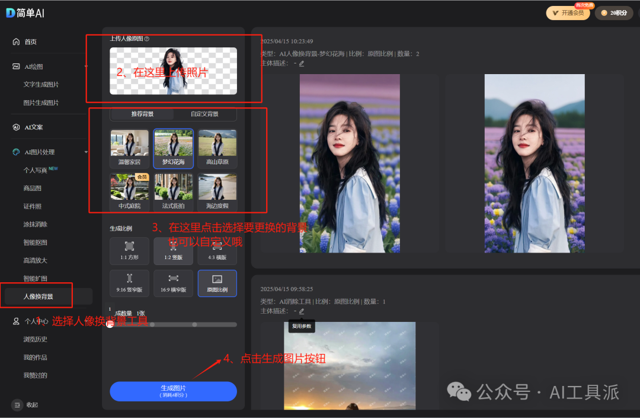
Task: Open the left generated flower-field result image
Action: (350, 163)
